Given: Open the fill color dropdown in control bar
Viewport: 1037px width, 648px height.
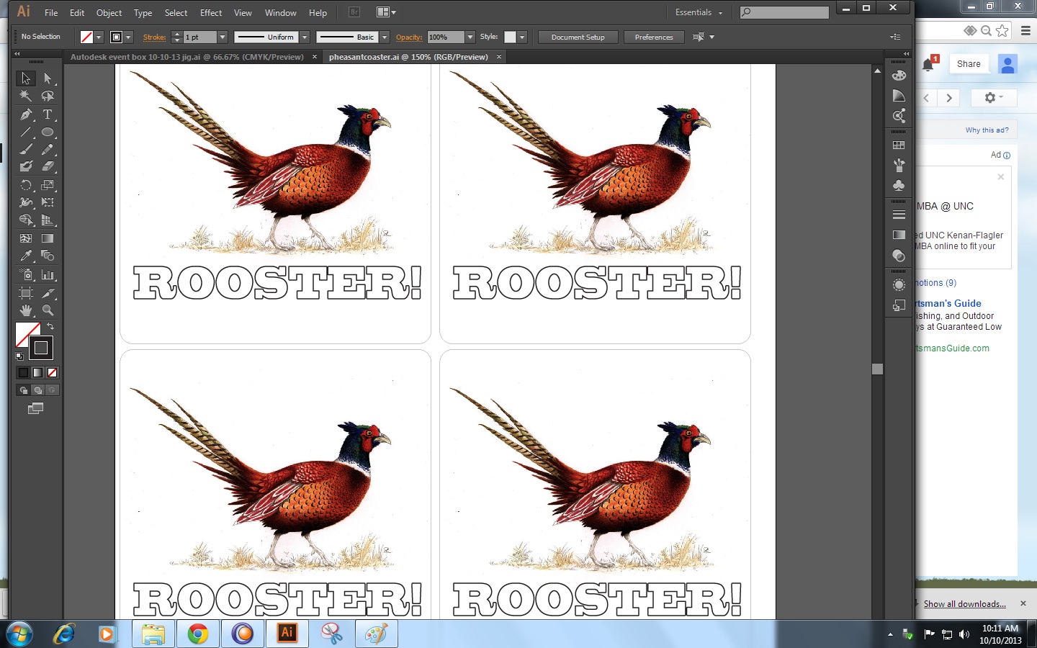Looking at the screenshot, I should 99,37.
